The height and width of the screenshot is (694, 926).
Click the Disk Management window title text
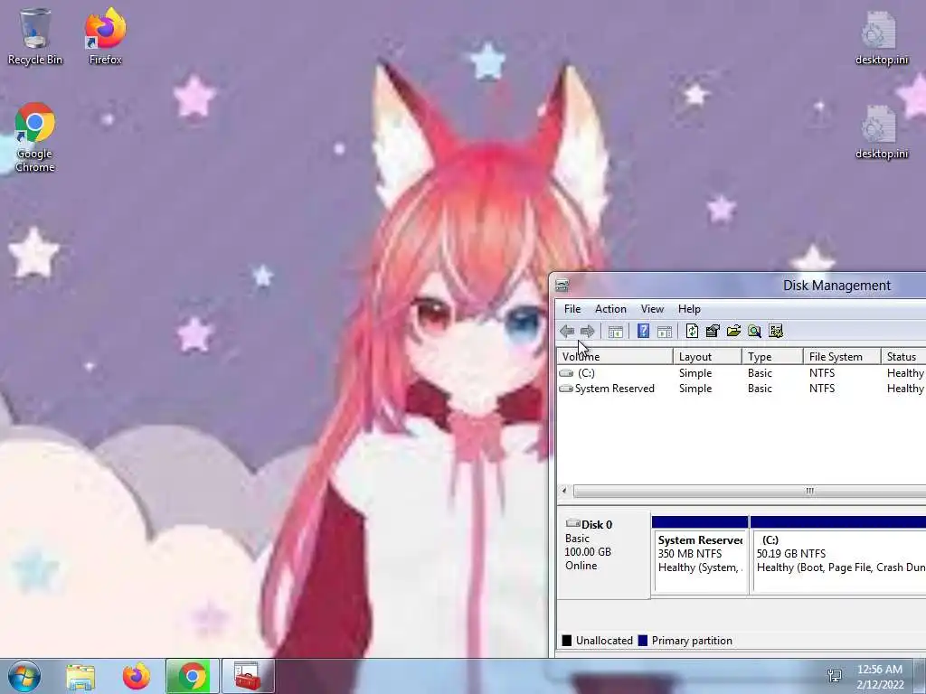point(836,286)
